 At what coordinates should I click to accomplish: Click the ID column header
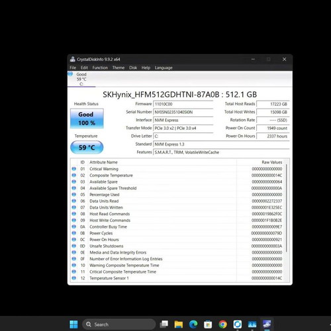click(83, 162)
